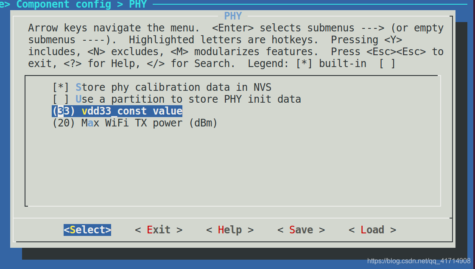Activate the Select button

click(x=87, y=230)
